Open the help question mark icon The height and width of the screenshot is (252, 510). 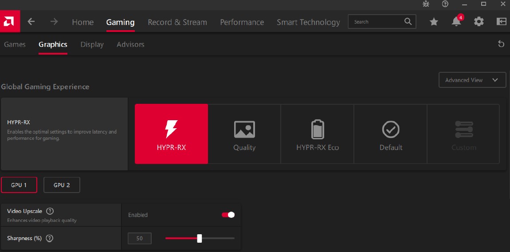point(445,4)
